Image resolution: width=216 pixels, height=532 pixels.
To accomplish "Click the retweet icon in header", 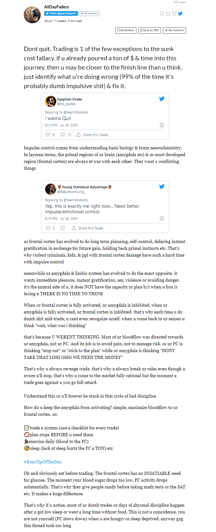I will coord(168,14).
